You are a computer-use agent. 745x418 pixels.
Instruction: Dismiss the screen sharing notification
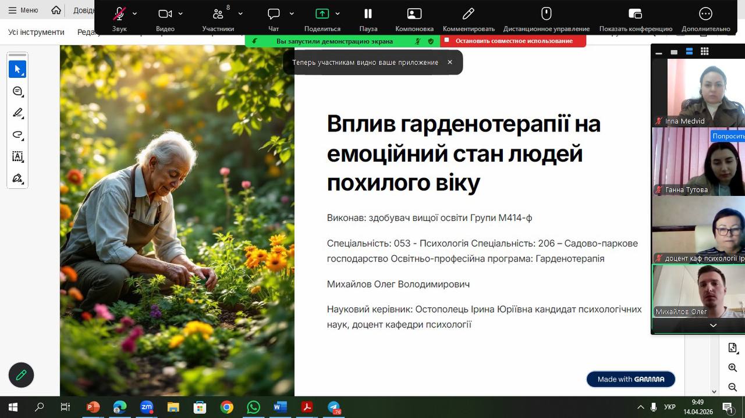[x=450, y=62]
